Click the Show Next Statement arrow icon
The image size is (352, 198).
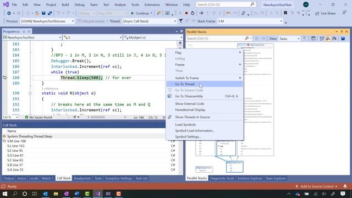click(x=201, y=13)
